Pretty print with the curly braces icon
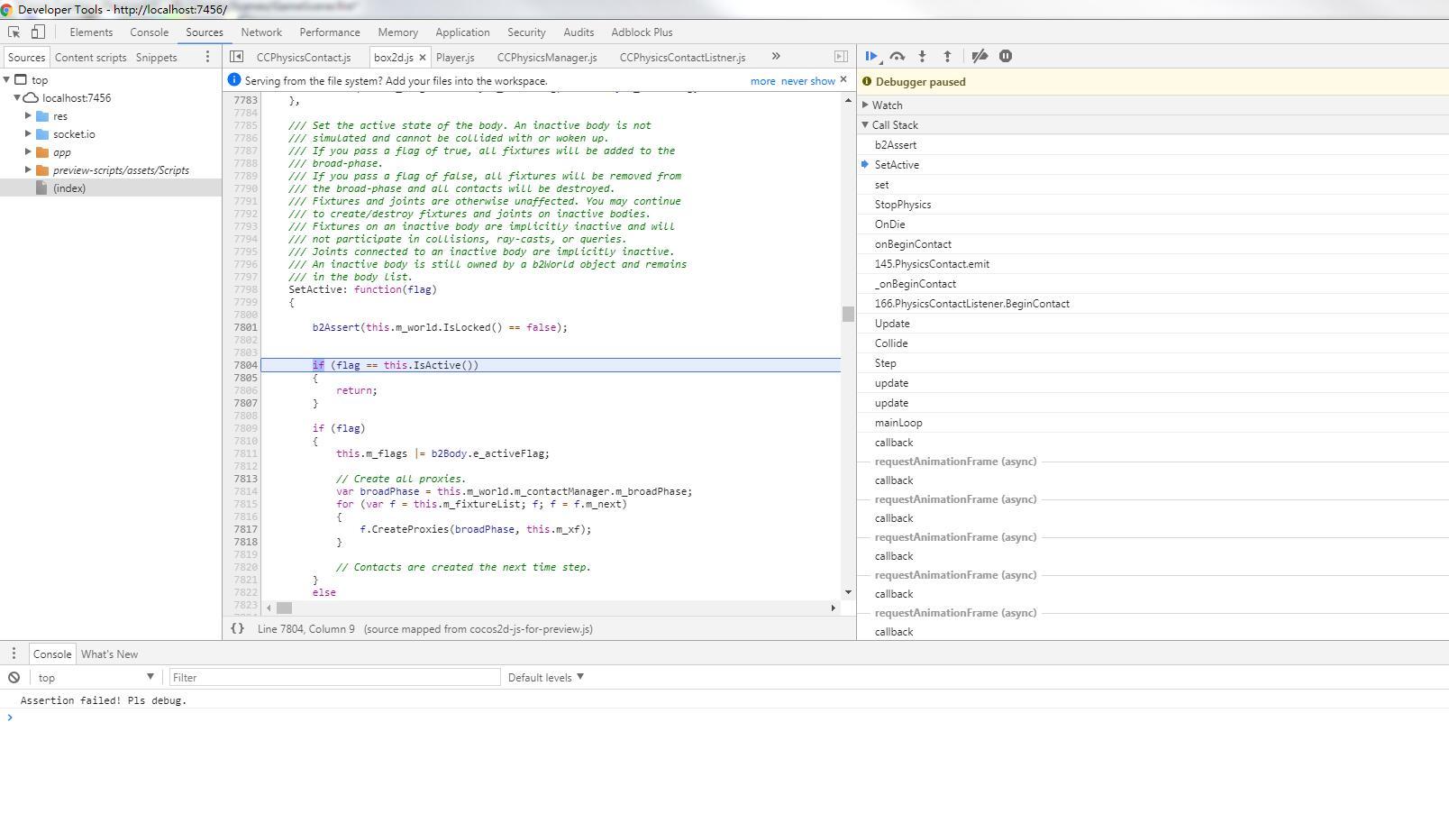The height and width of the screenshot is (823, 1449). 237,628
